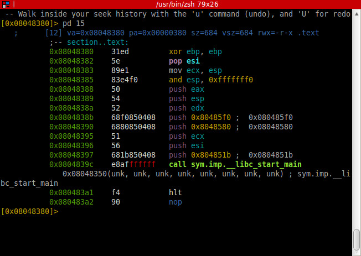
Task: Click the comment 0x08048580
Action: pos(271,127)
